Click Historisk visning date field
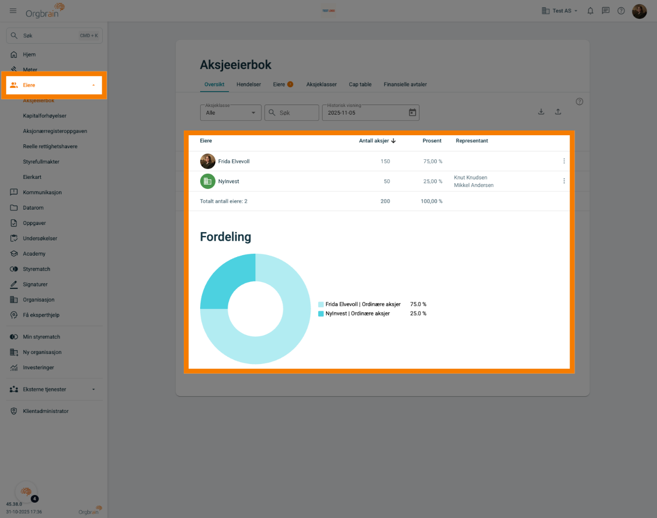This screenshot has height=518, width=657. (x=370, y=113)
